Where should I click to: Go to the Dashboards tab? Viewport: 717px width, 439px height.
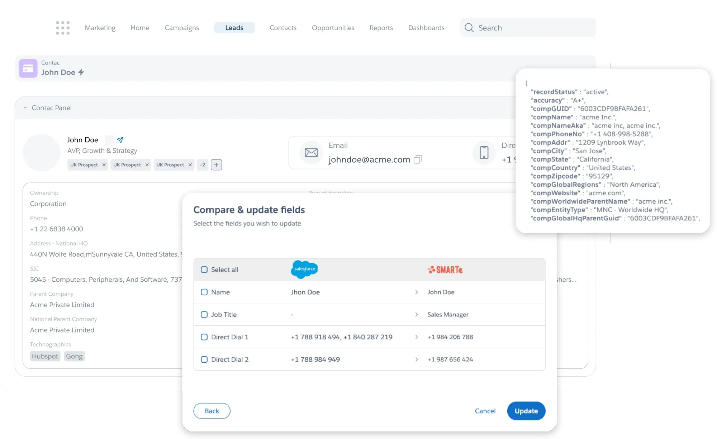pyautogui.click(x=426, y=28)
